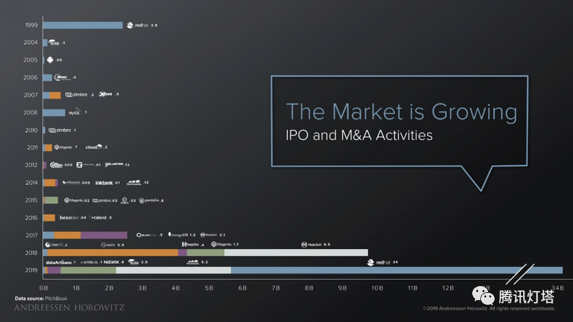Click the Xen logo in the 2007 row
The width and height of the screenshot is (573, 322).
pos(105,94)
